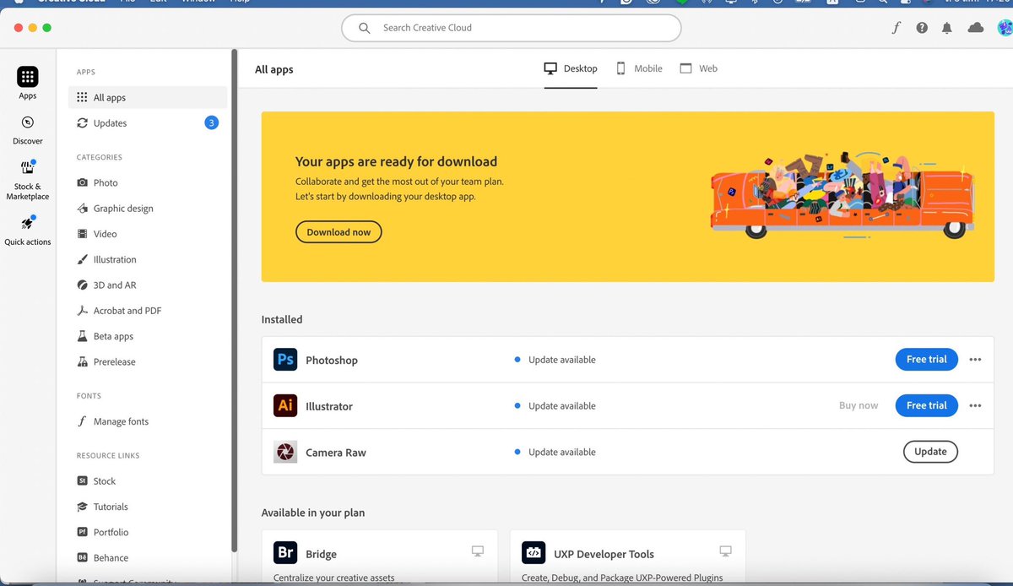Switch to the Desktop tab
The height and width of the screenshot is (586, 1013).
click(x=571, y=68)
